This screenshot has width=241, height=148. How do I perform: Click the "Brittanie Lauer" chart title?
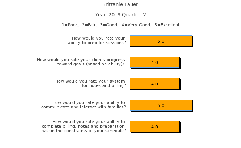point(120,4)
